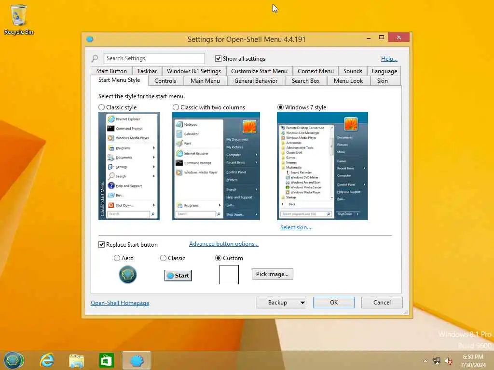Click the Windows 7 style preview thumbnail
The height and width of the screenshot is (370, 494).
(322, 166)
